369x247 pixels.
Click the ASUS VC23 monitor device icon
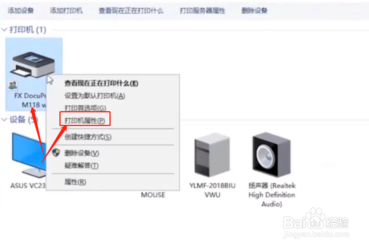(29, 155)
